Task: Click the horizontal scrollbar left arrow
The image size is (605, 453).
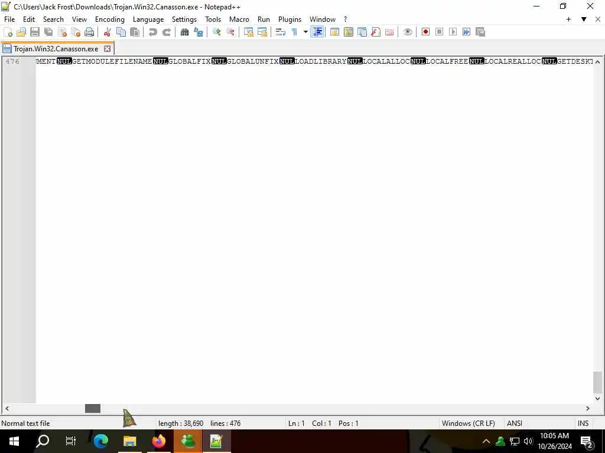Action: [x=7, y=408]
